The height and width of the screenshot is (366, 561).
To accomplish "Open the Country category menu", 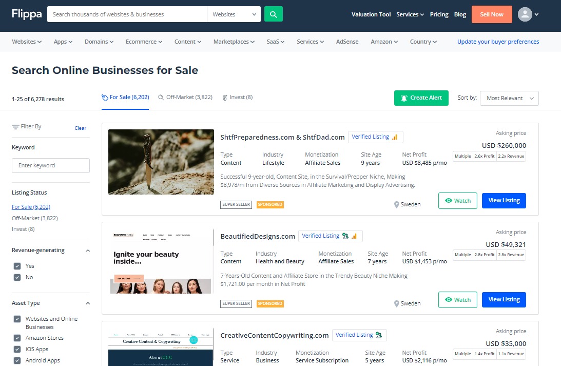I will pos(423,42).
